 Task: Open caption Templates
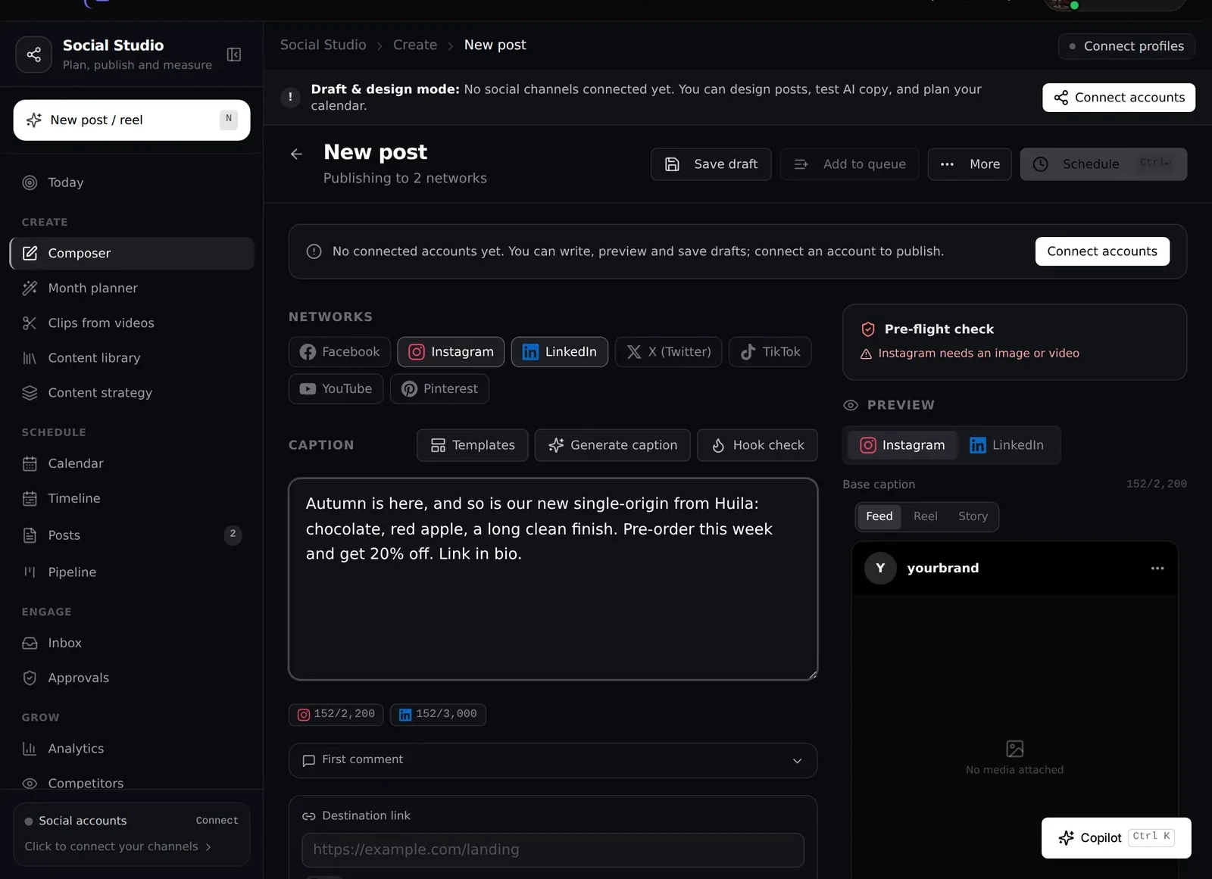(473, 445)
